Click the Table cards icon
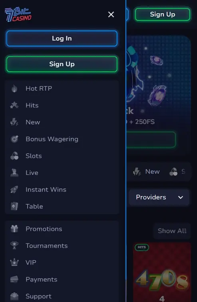Screen dimensions: 197x302 tap(14, 206)
